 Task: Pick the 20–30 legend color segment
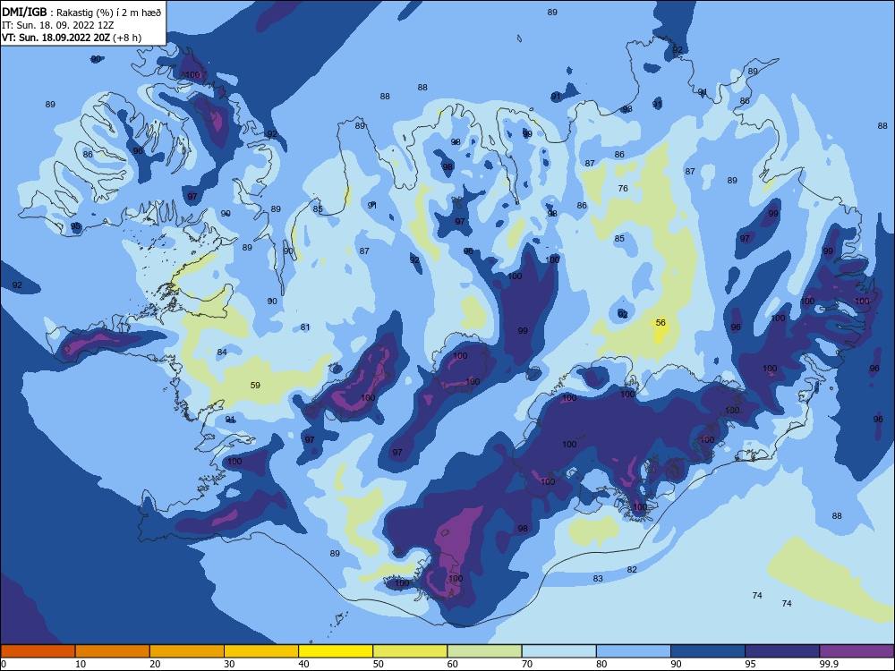point(187,651)
